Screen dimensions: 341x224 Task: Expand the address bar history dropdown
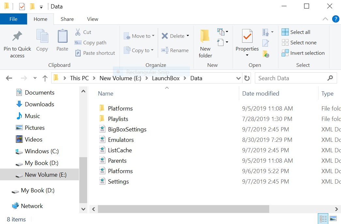point(239,78)
